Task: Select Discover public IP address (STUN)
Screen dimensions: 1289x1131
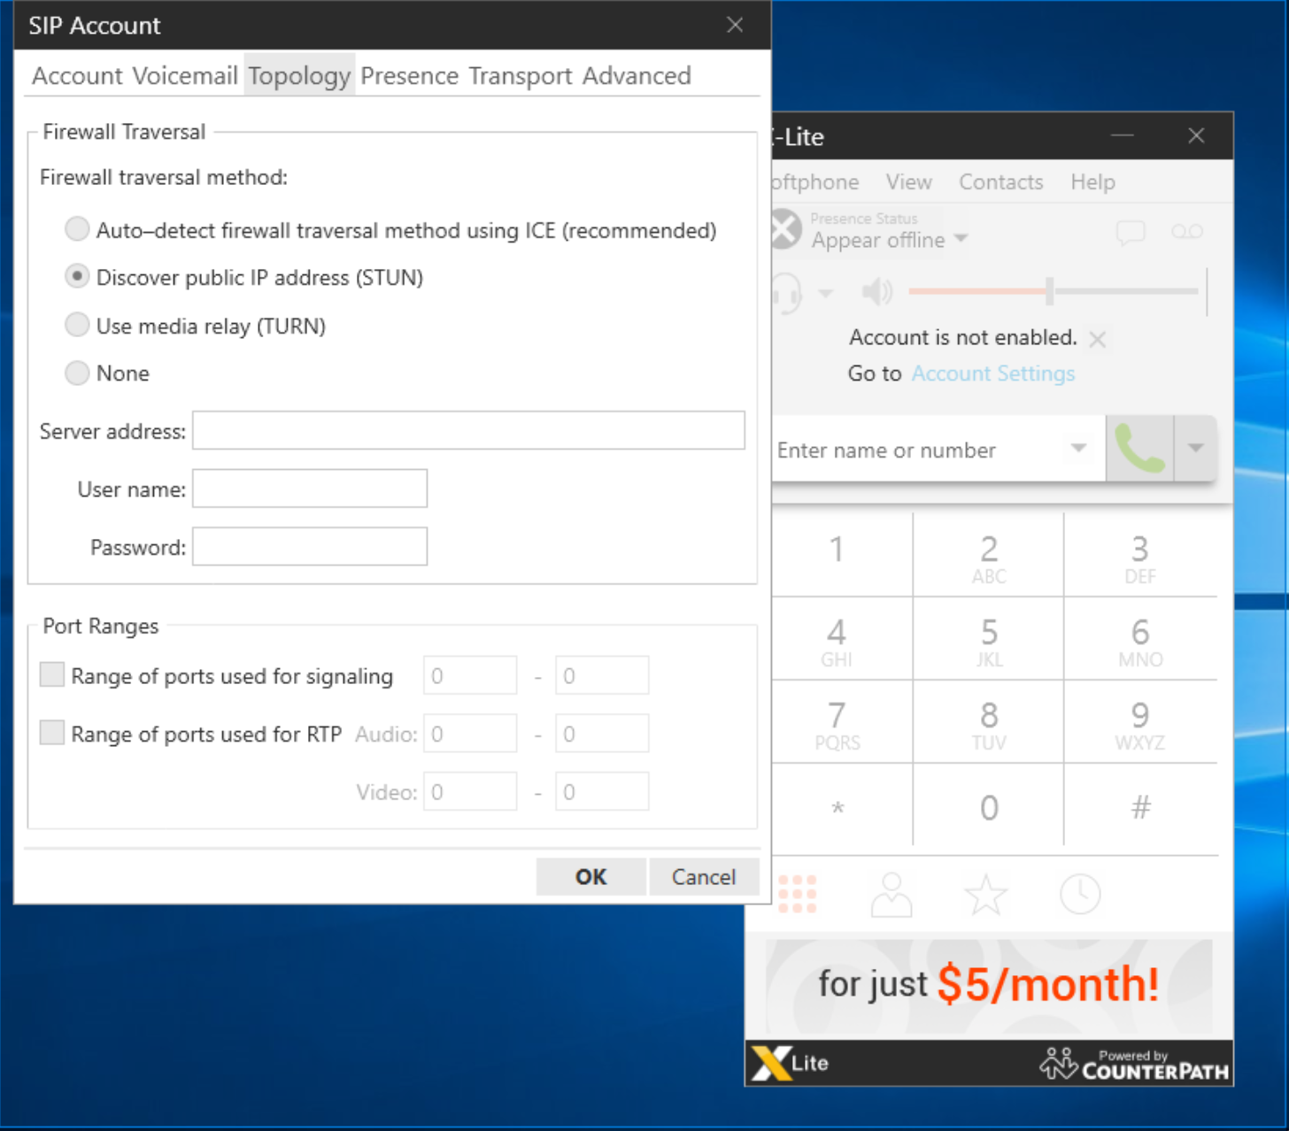Action: [77, 277]
